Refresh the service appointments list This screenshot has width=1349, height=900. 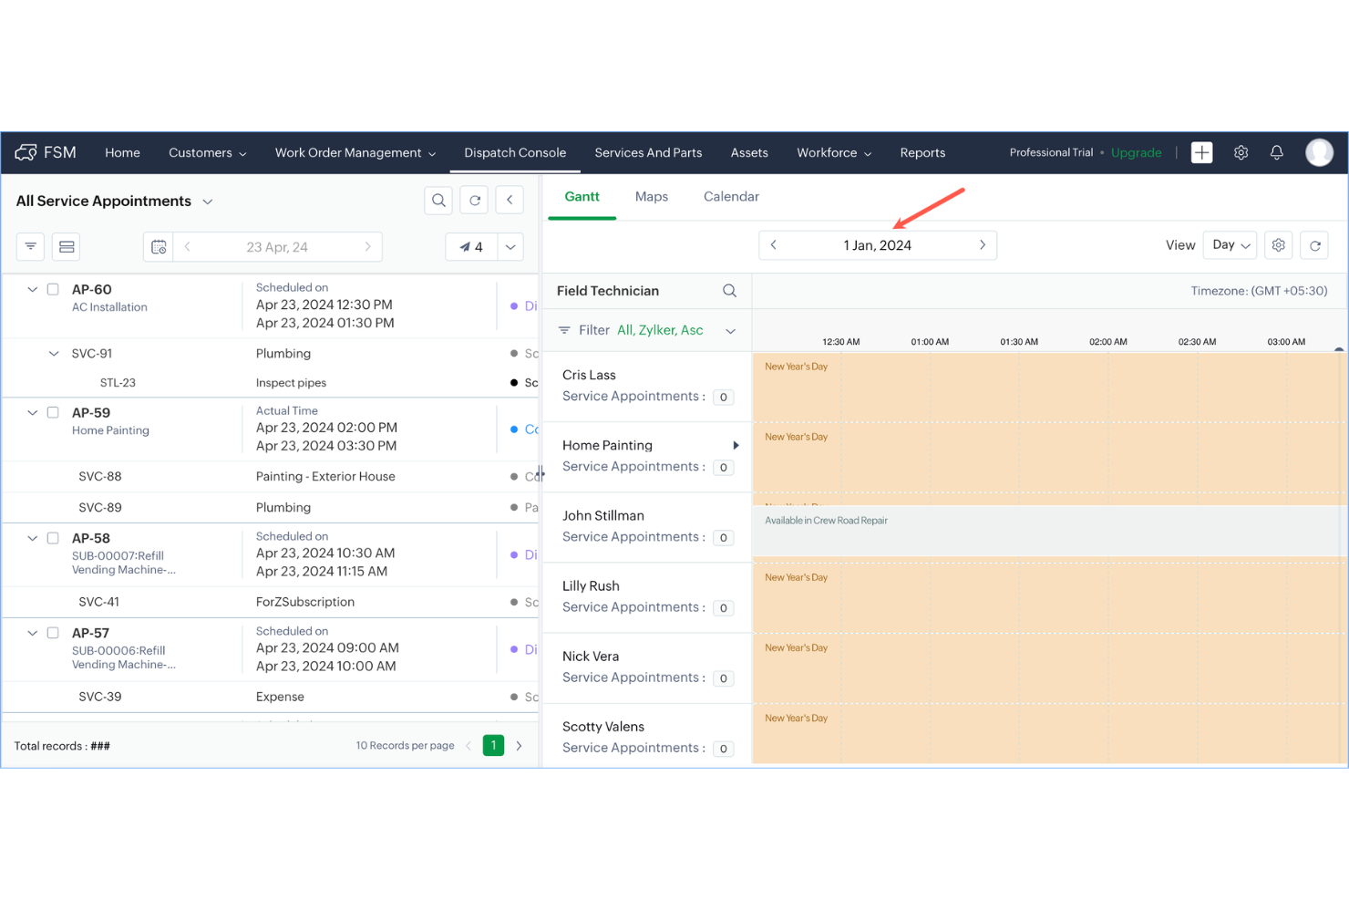(474, 200)
